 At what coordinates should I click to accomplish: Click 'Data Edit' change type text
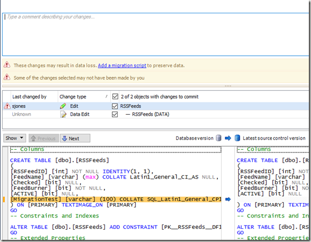[x=80, y=115]
